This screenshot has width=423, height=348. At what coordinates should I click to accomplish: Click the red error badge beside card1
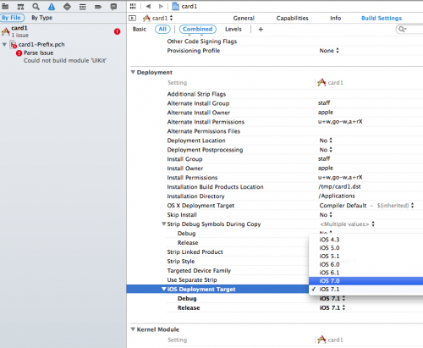[118, 31]
